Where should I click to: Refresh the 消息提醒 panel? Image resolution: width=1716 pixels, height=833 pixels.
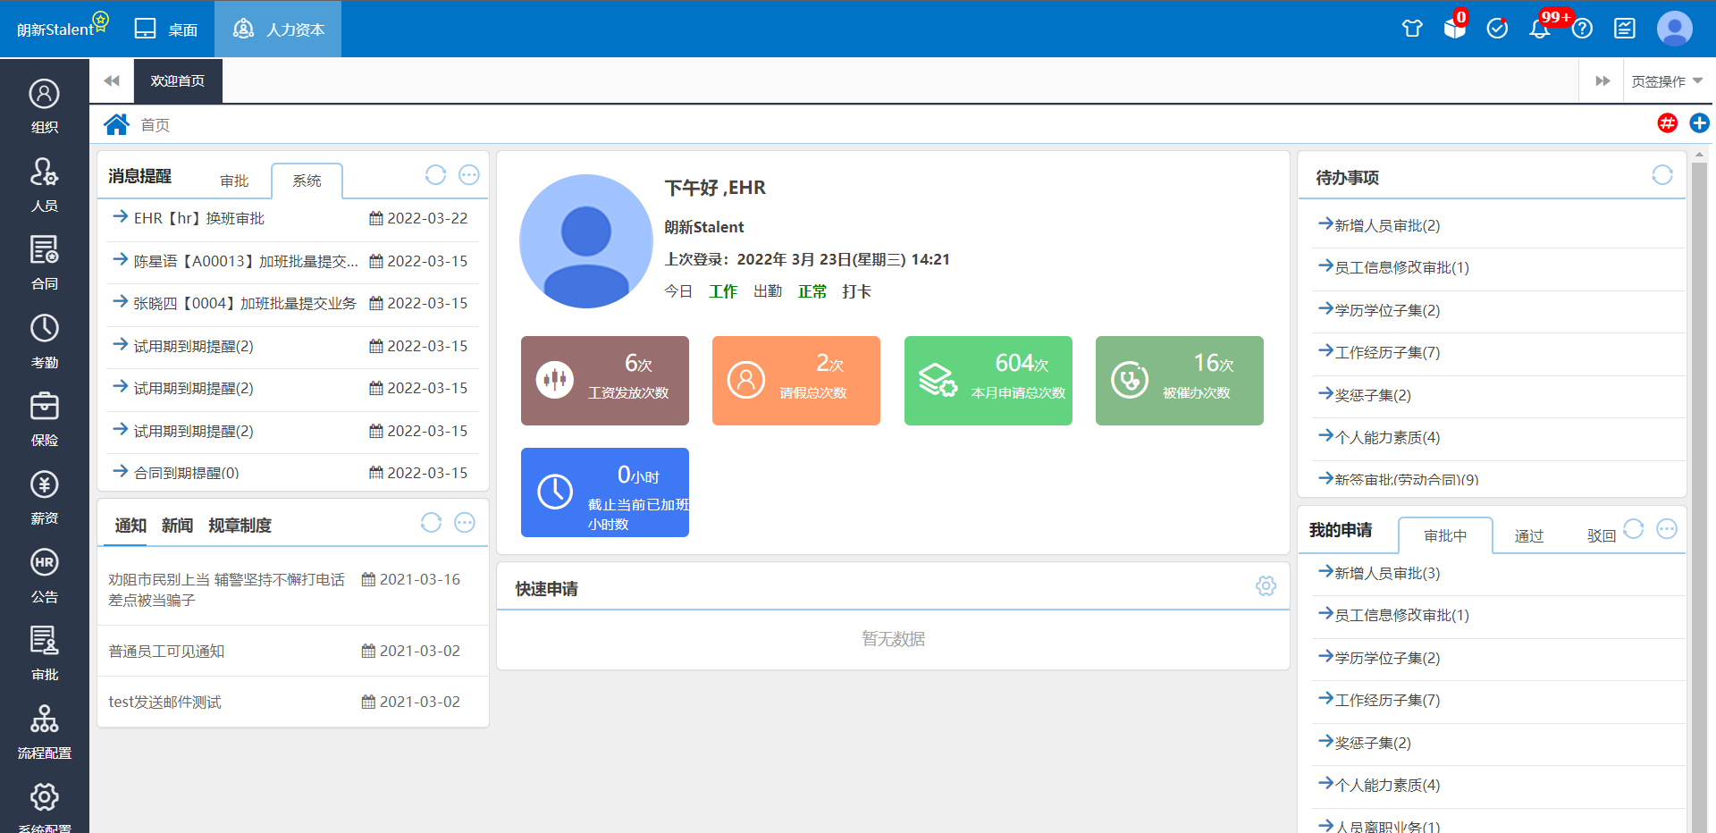pyautogui.click(x=435, y=175)
